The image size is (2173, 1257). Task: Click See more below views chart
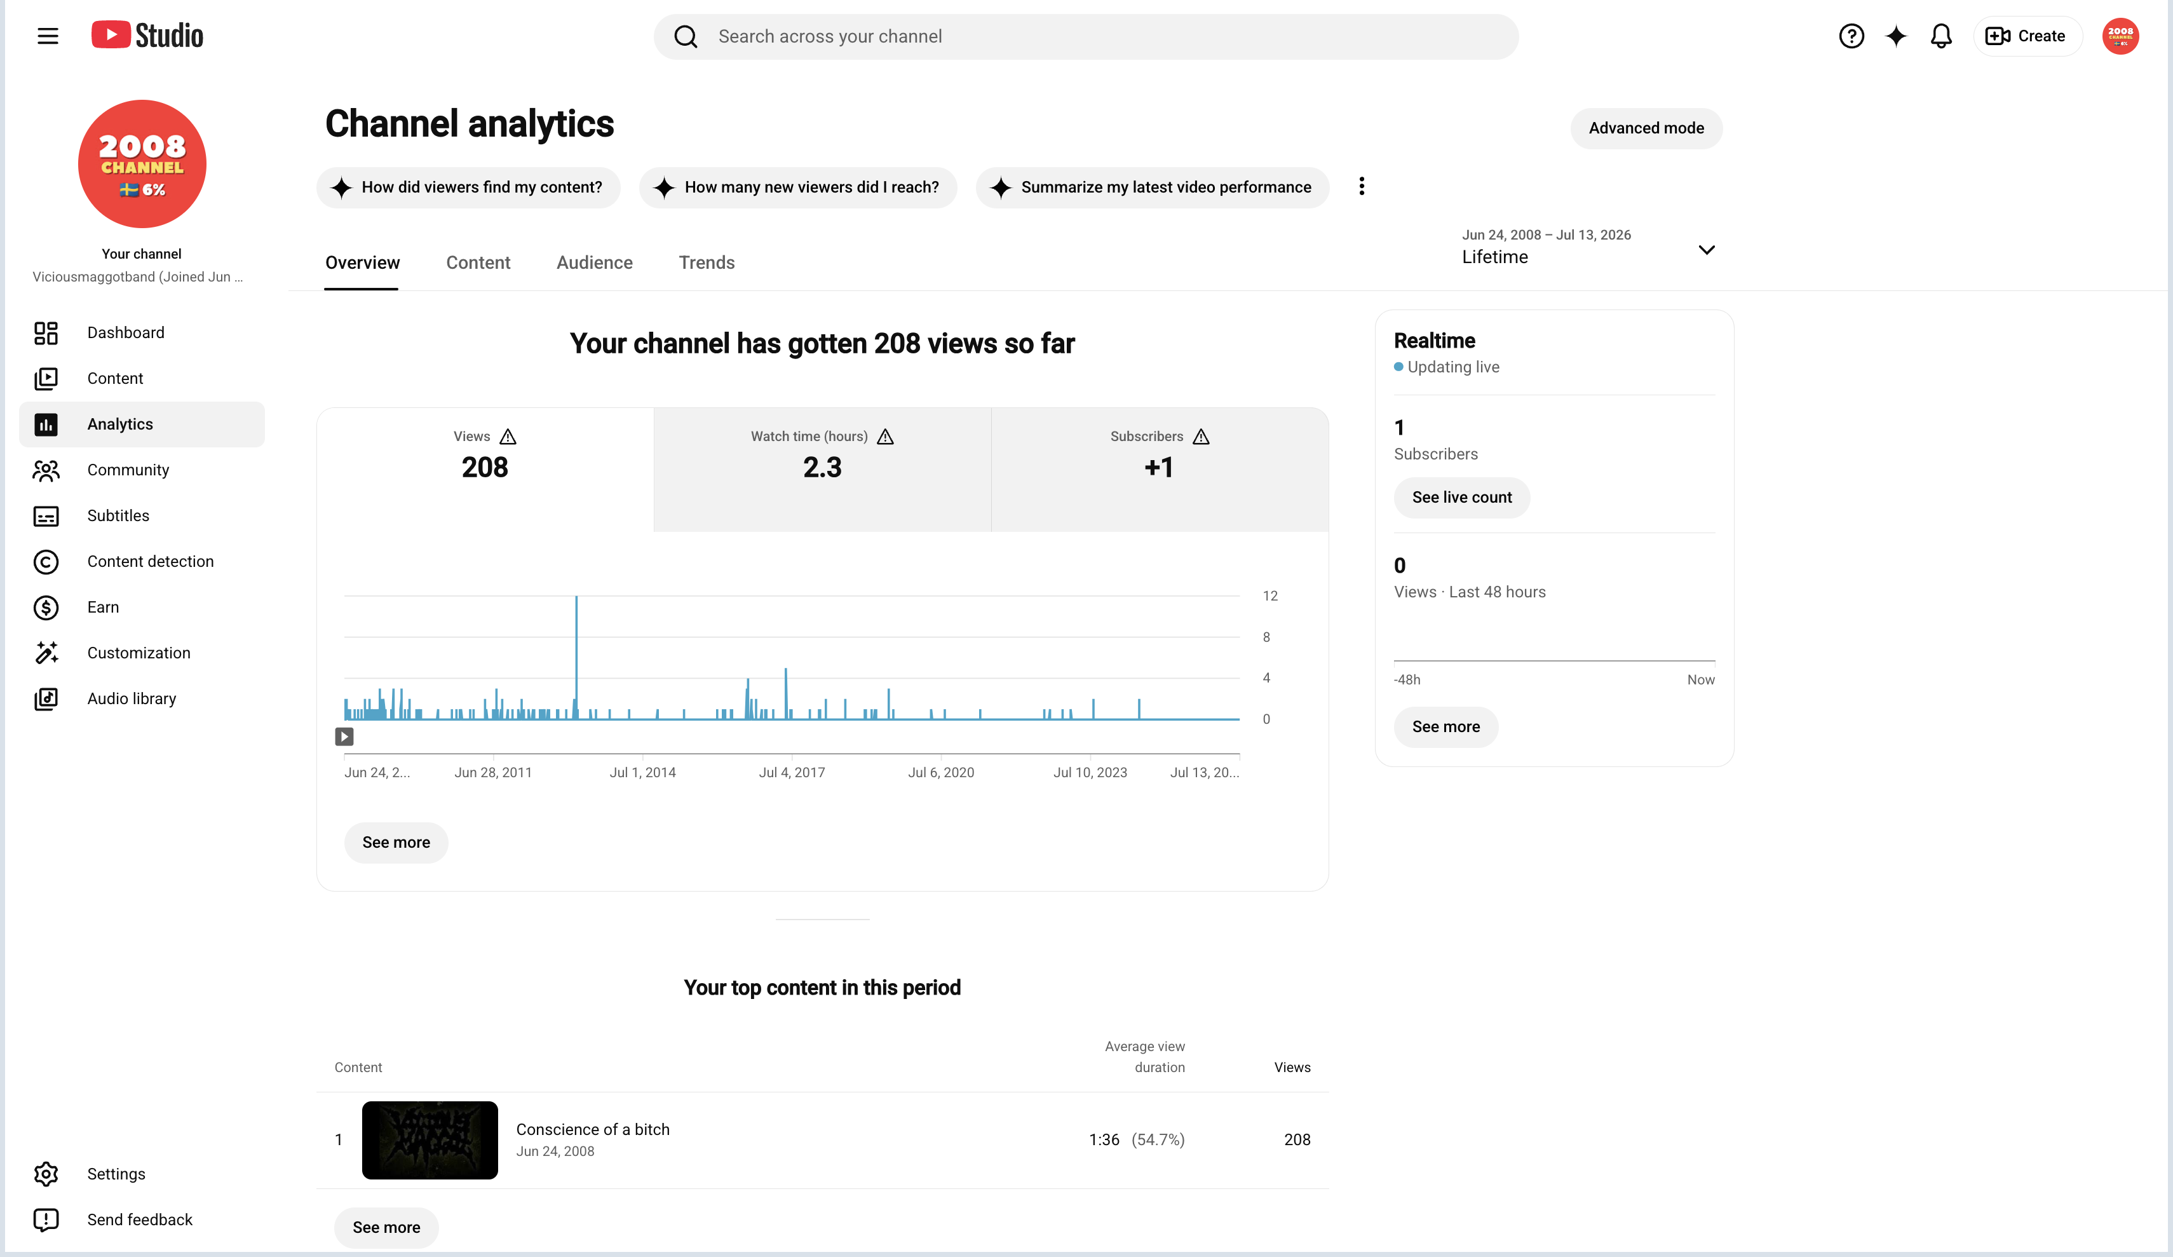[x=396, y=843]
